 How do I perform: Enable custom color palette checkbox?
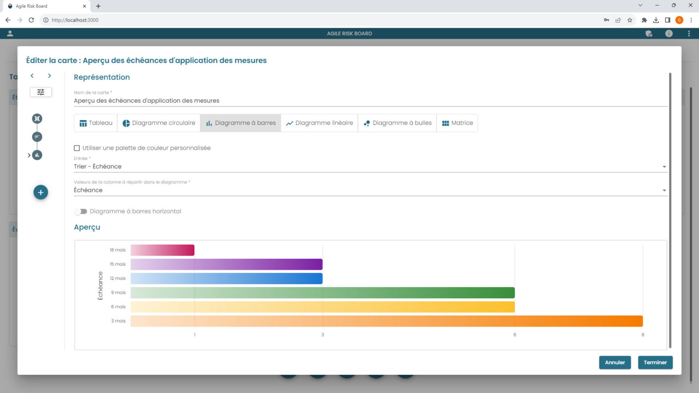(77, 148)
